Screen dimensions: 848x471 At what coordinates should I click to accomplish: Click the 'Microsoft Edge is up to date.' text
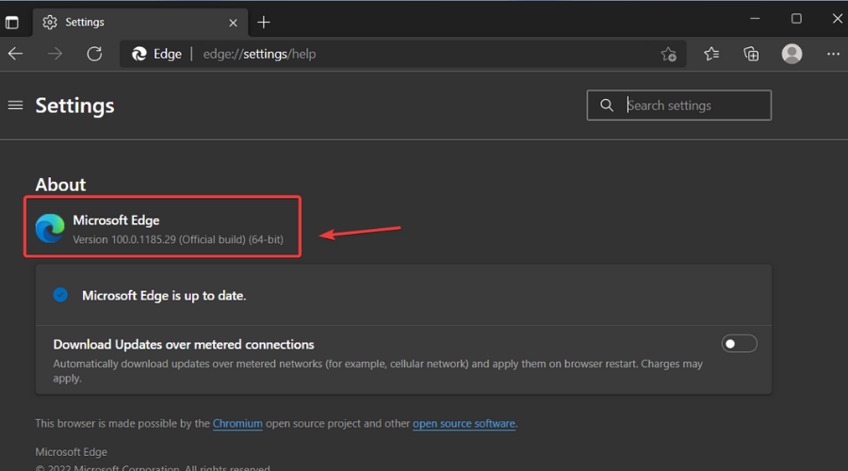pyautogui.click(x=164, y=296)
